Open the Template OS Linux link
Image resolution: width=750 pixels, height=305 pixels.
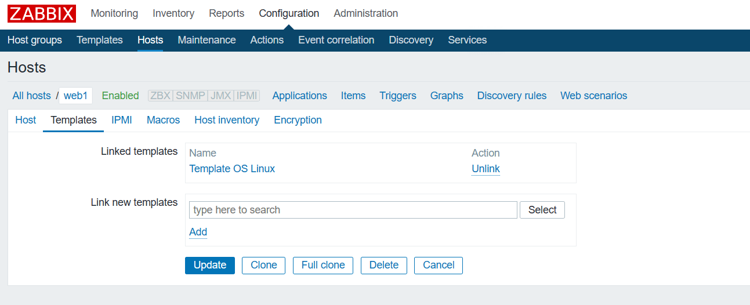tap(232, 169)
